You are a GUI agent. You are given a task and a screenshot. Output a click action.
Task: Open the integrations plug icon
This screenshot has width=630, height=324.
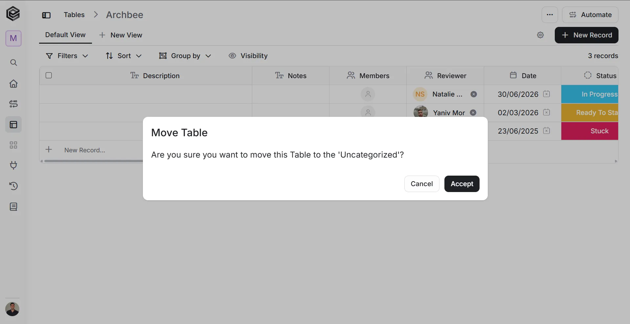tap(13, 165)
